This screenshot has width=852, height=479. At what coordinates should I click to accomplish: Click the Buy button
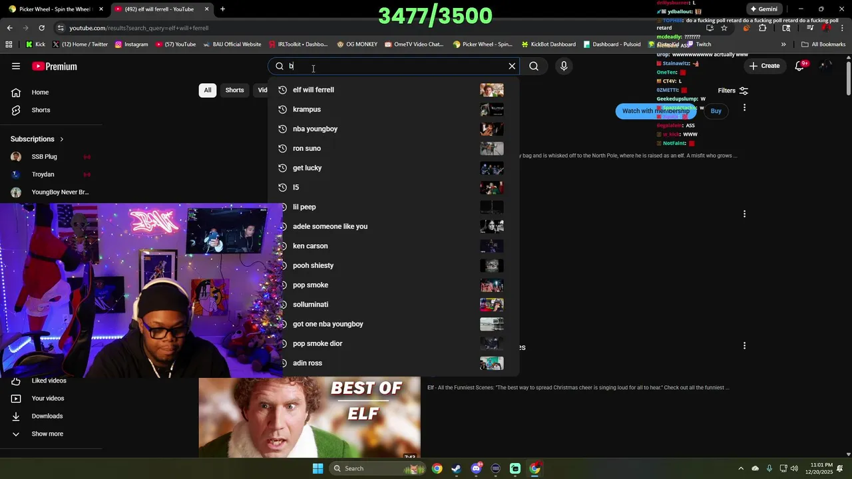pos(716,111)
